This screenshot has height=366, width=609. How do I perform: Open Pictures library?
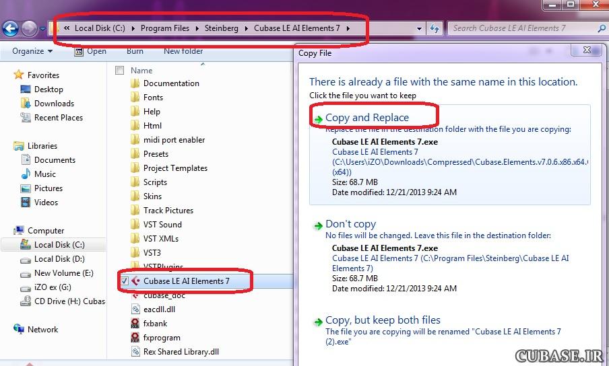[x=48, y=188]
